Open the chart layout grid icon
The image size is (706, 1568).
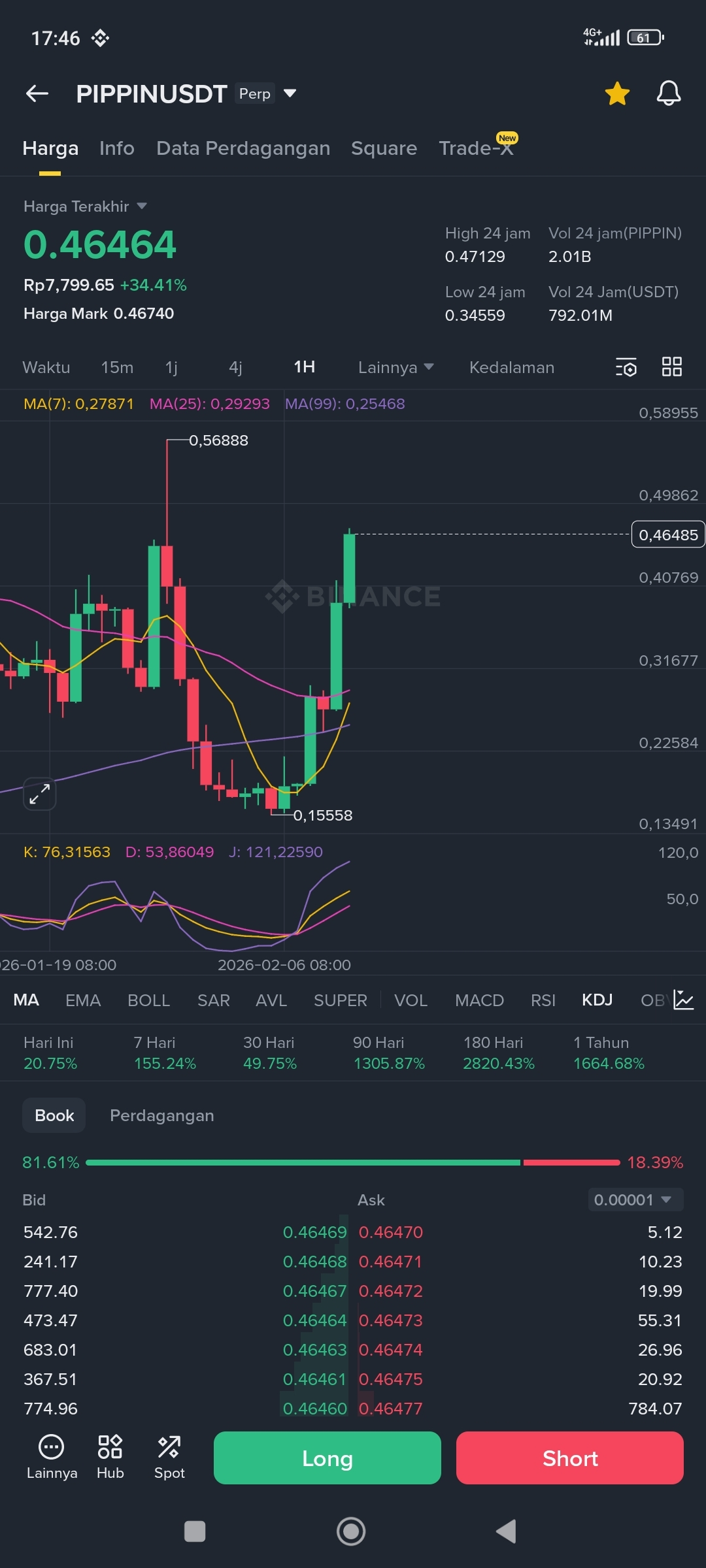coord(671,367)
